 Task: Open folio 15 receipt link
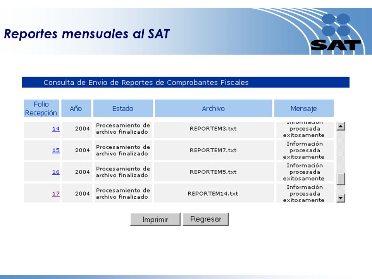coord(56,150)
